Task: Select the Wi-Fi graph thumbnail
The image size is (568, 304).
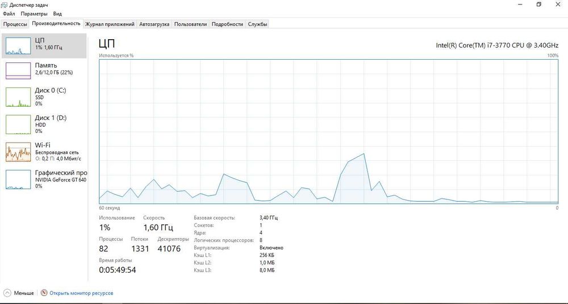Action: point(18,152)
